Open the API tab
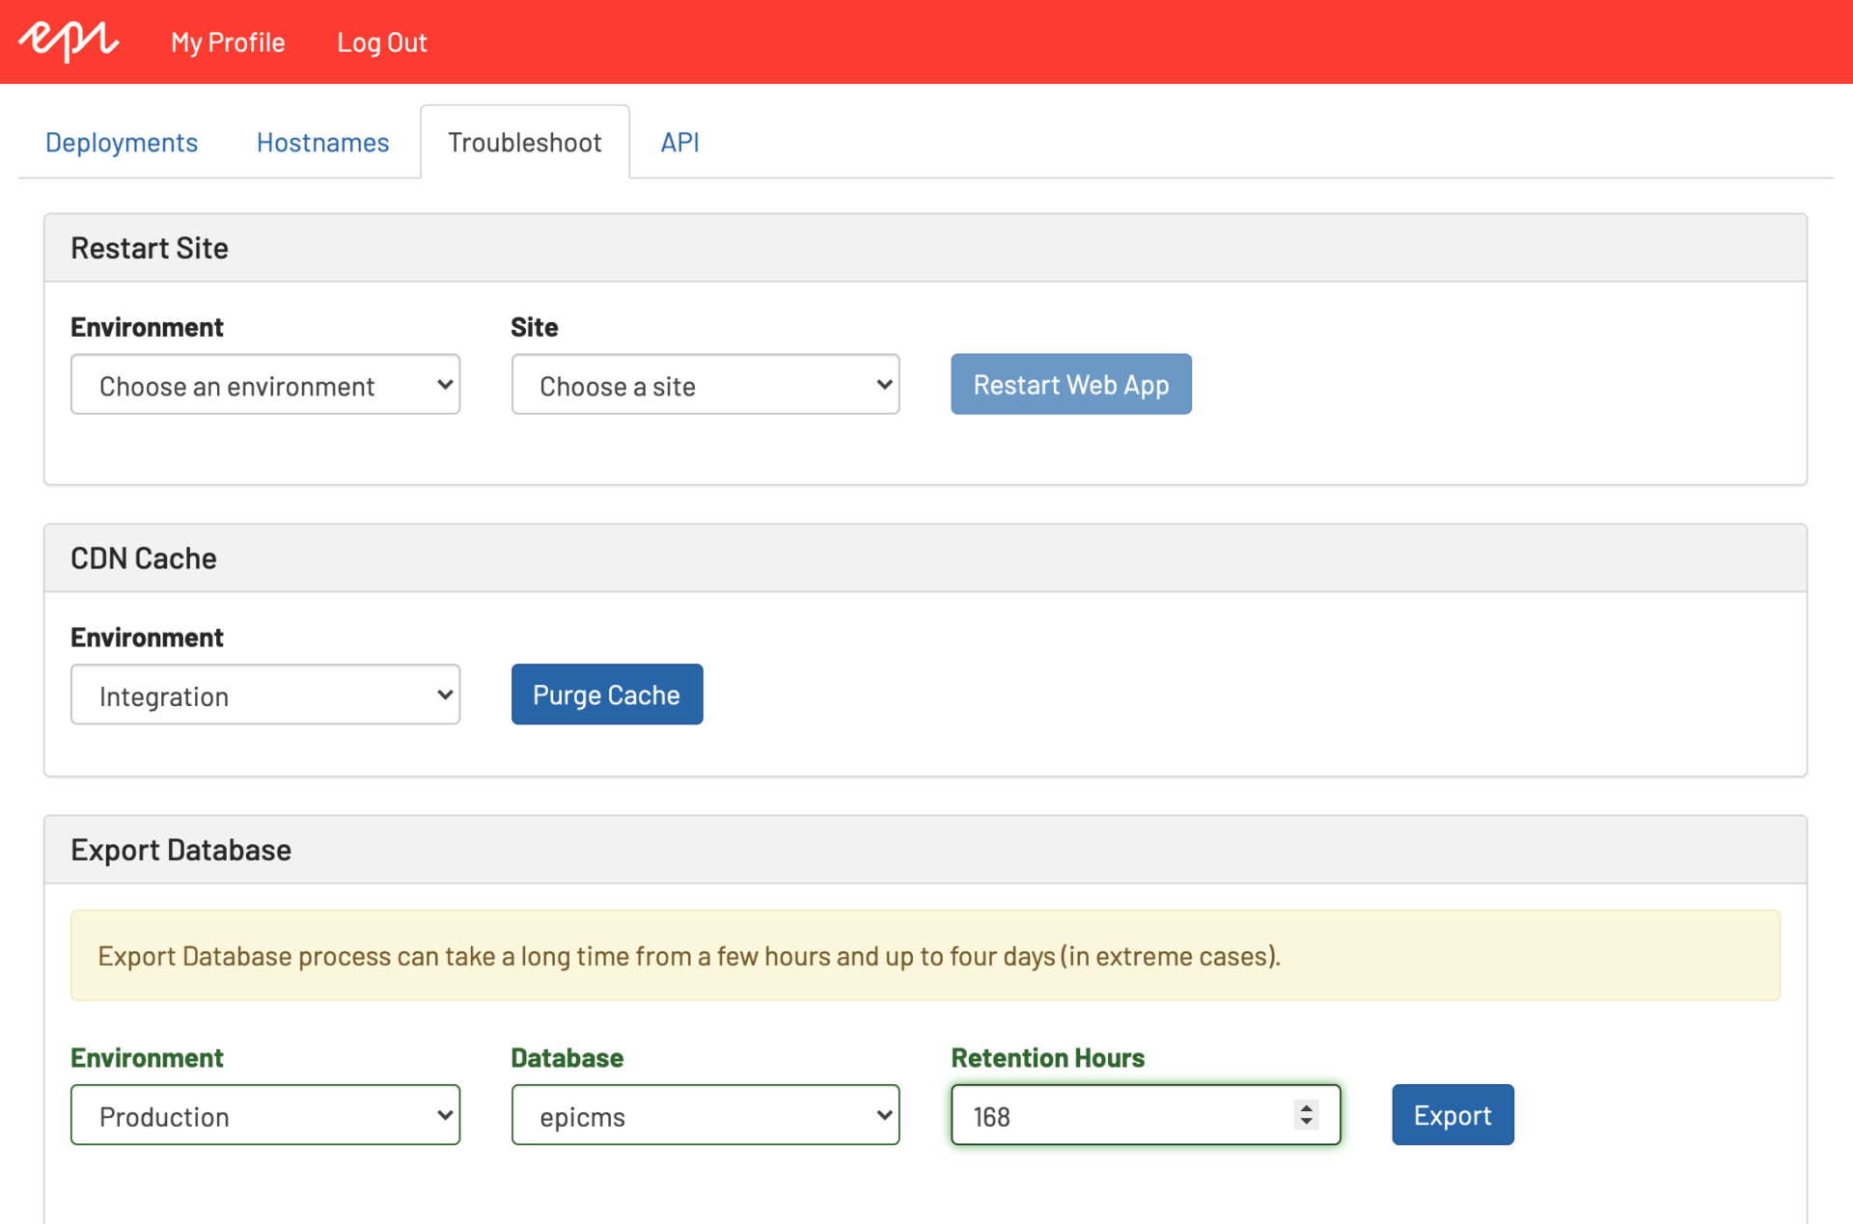Viewport: 1853px width, 1224px height. [x=679, y=142]
